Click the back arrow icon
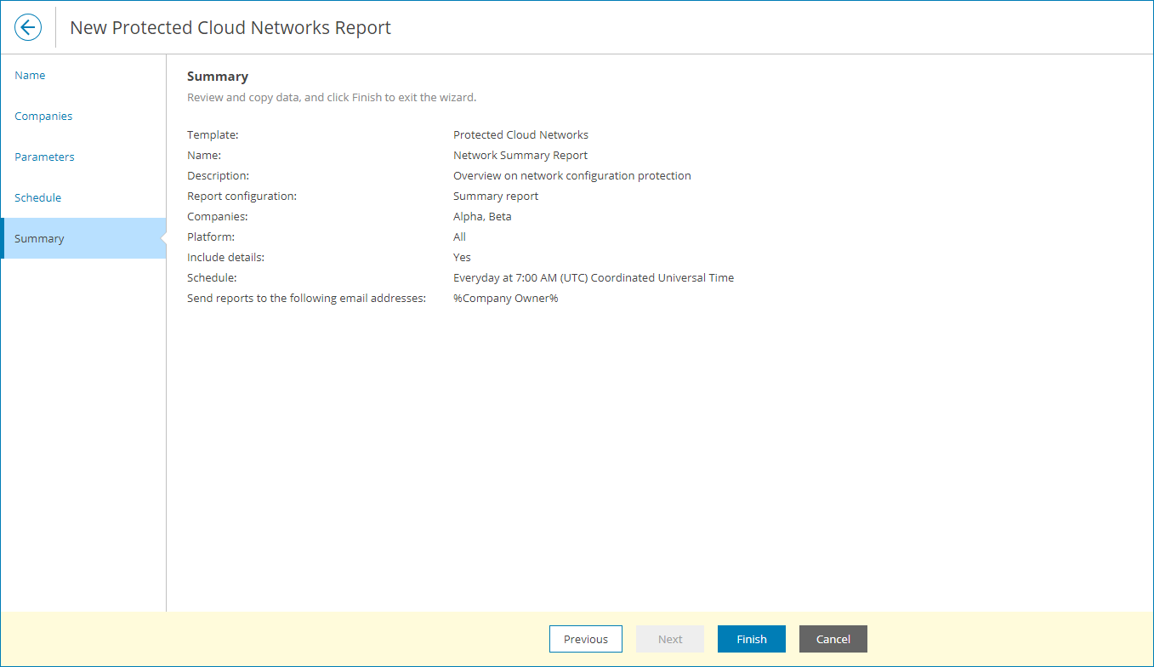Viewport: 1154px width, 667px height. point(28,26)
